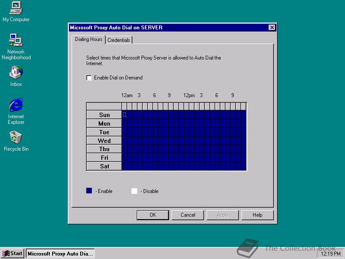Click the 12:19 PM taskbar clock
Screen dimensions: 345x259
pyautogui.click(x=330, y=254)
